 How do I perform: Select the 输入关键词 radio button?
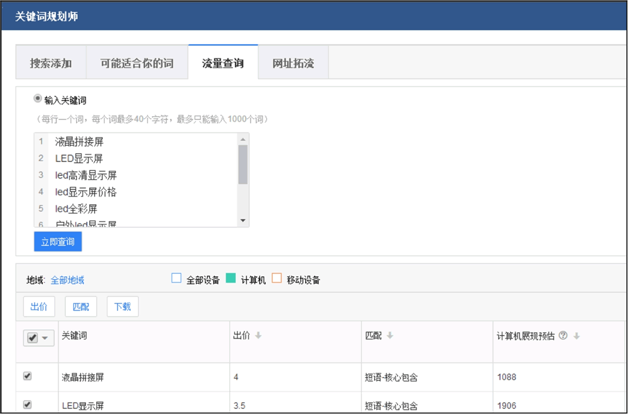[x=37, y=99]
